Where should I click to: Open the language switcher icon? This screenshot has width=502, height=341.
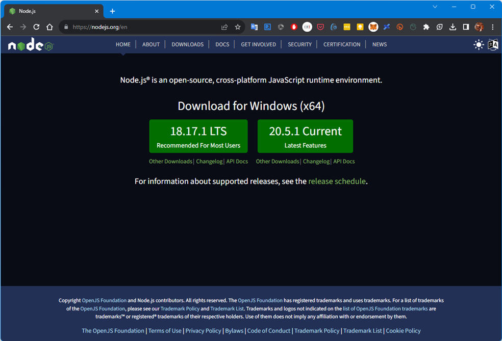(x=492, y=44)
